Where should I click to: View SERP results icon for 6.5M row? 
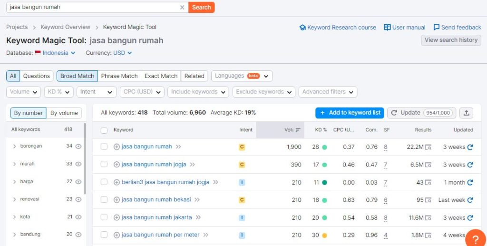point(429,165)
